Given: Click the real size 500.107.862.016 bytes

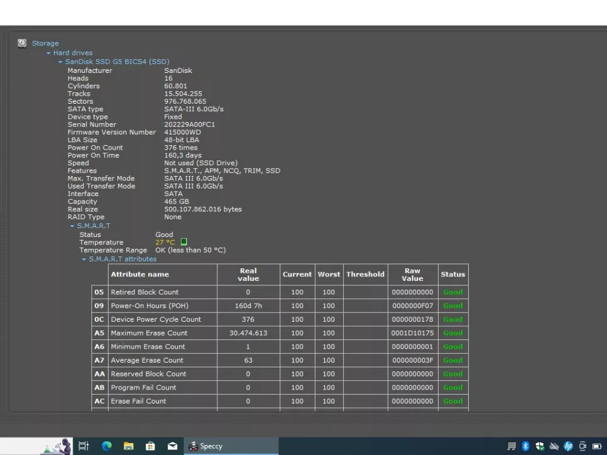Looking at the screenshot, I should point(203,209).
